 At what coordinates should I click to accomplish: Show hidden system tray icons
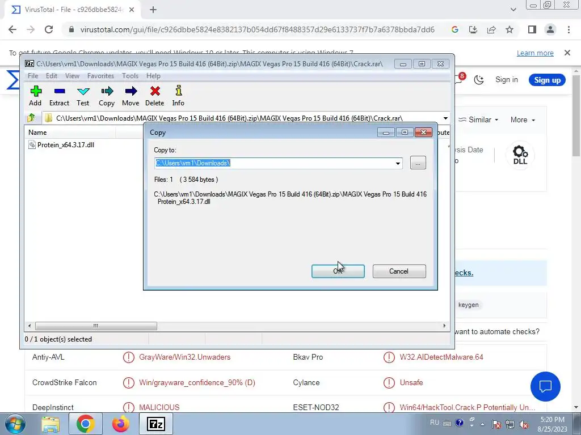(x=482, y=424)
